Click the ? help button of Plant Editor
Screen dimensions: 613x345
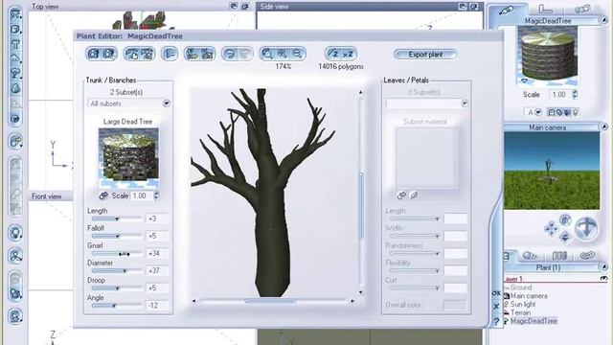point(496,322)
